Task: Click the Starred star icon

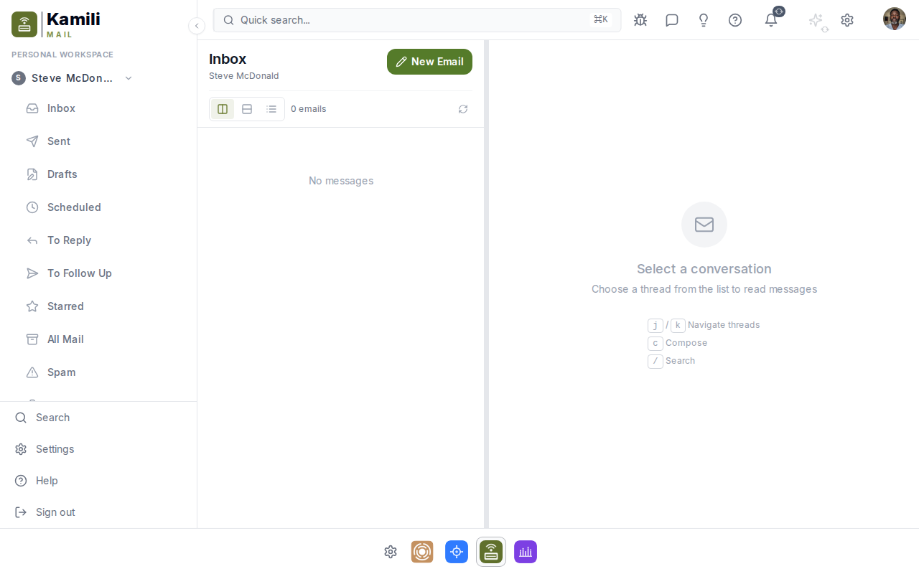Action: pos(32,306)
